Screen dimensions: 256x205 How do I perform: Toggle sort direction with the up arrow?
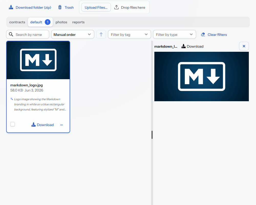click(x=101, y=35)
